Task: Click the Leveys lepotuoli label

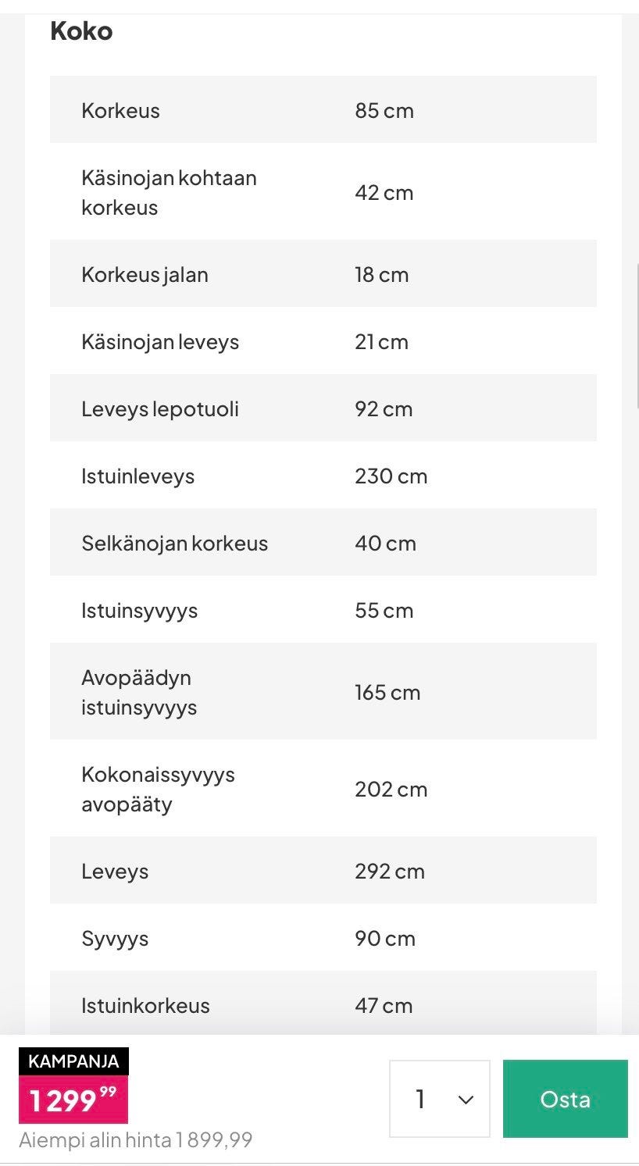Action: tap(160, 409)
